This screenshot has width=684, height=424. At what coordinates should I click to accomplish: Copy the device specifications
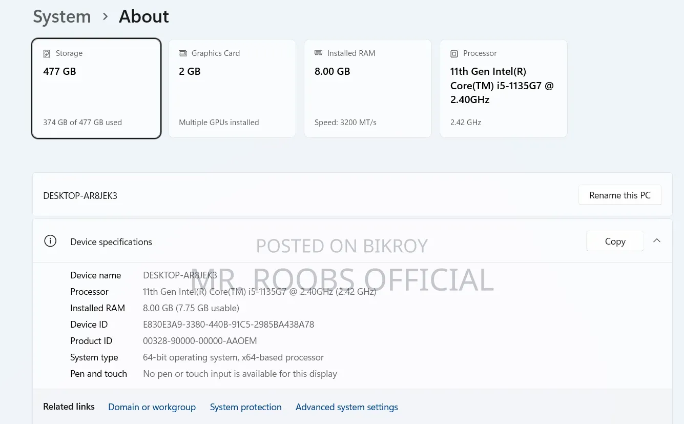pos(615,241)
